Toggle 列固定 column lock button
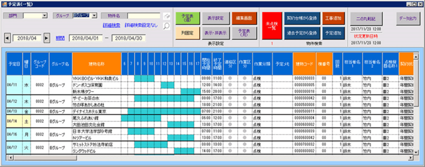425x167 pixels. 187,33
